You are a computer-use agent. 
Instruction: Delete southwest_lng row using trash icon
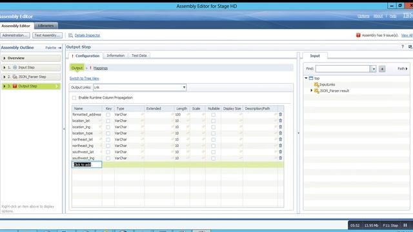point(280,158)
